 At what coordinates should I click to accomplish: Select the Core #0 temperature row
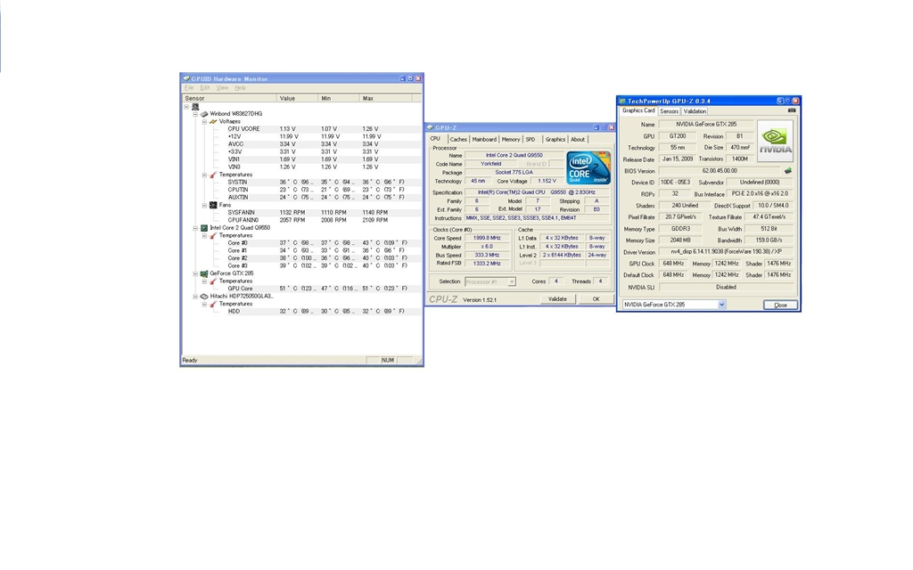(301, 243)
